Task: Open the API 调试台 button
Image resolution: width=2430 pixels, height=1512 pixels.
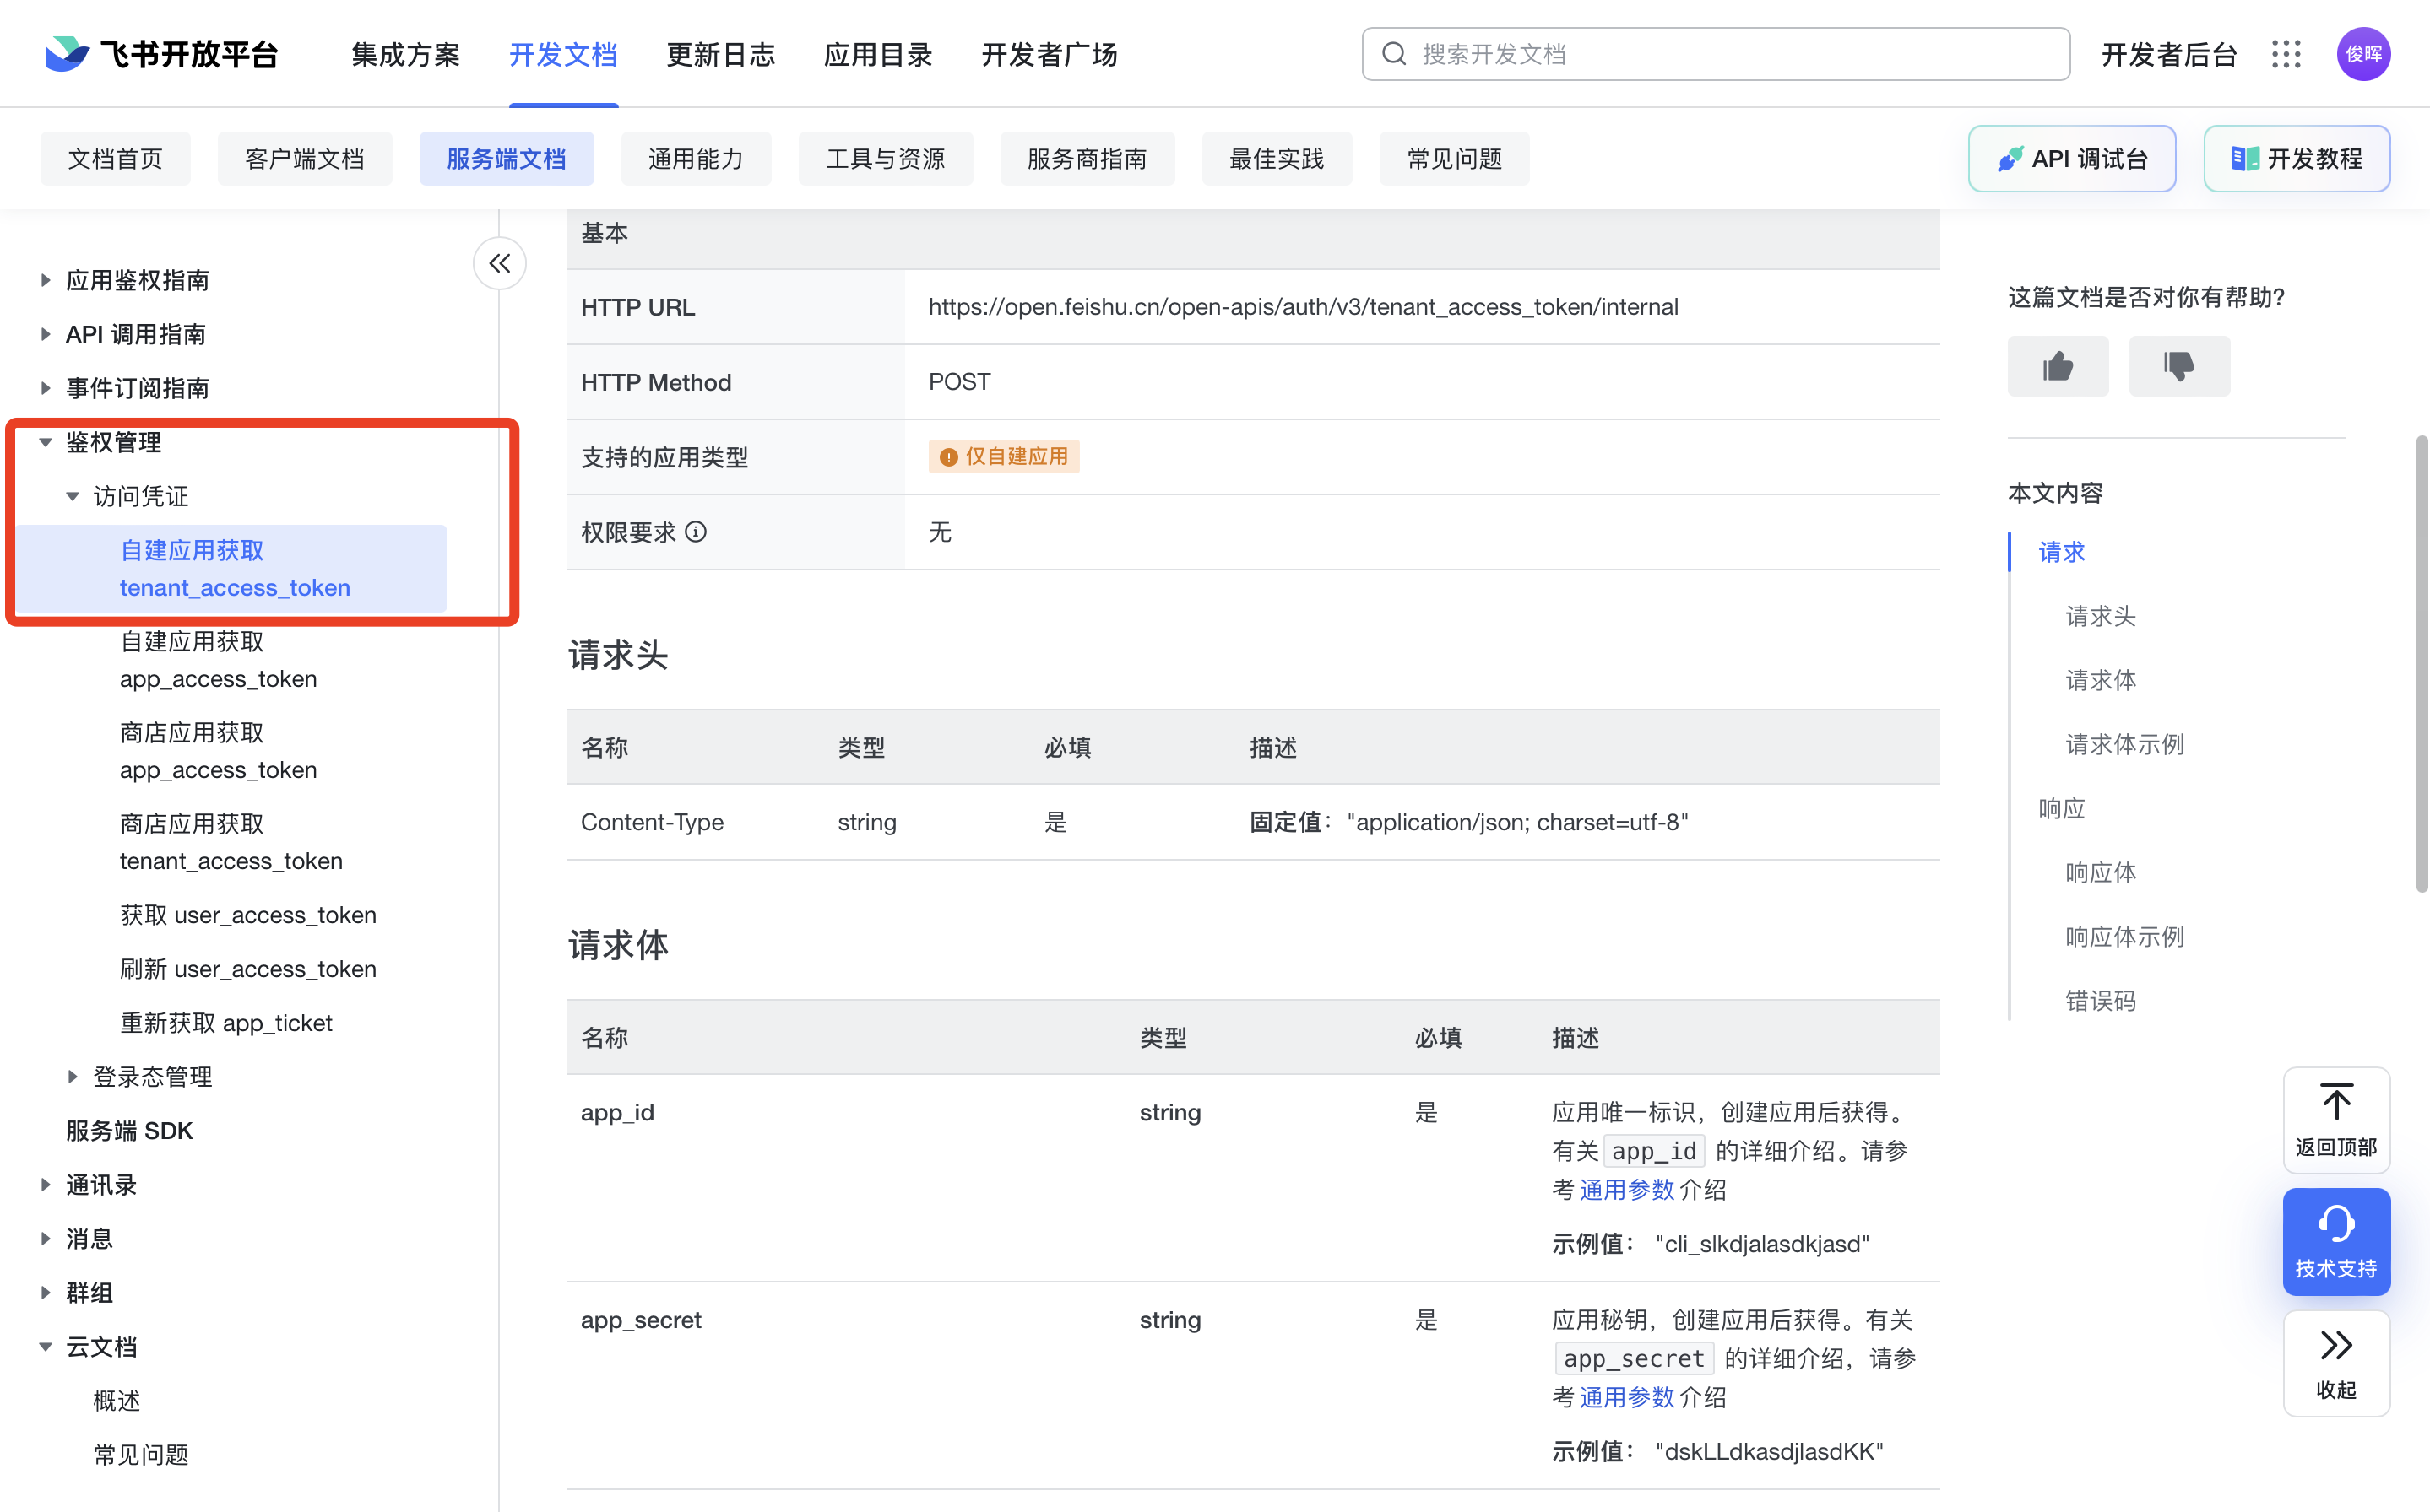Action: (2071, 159)
